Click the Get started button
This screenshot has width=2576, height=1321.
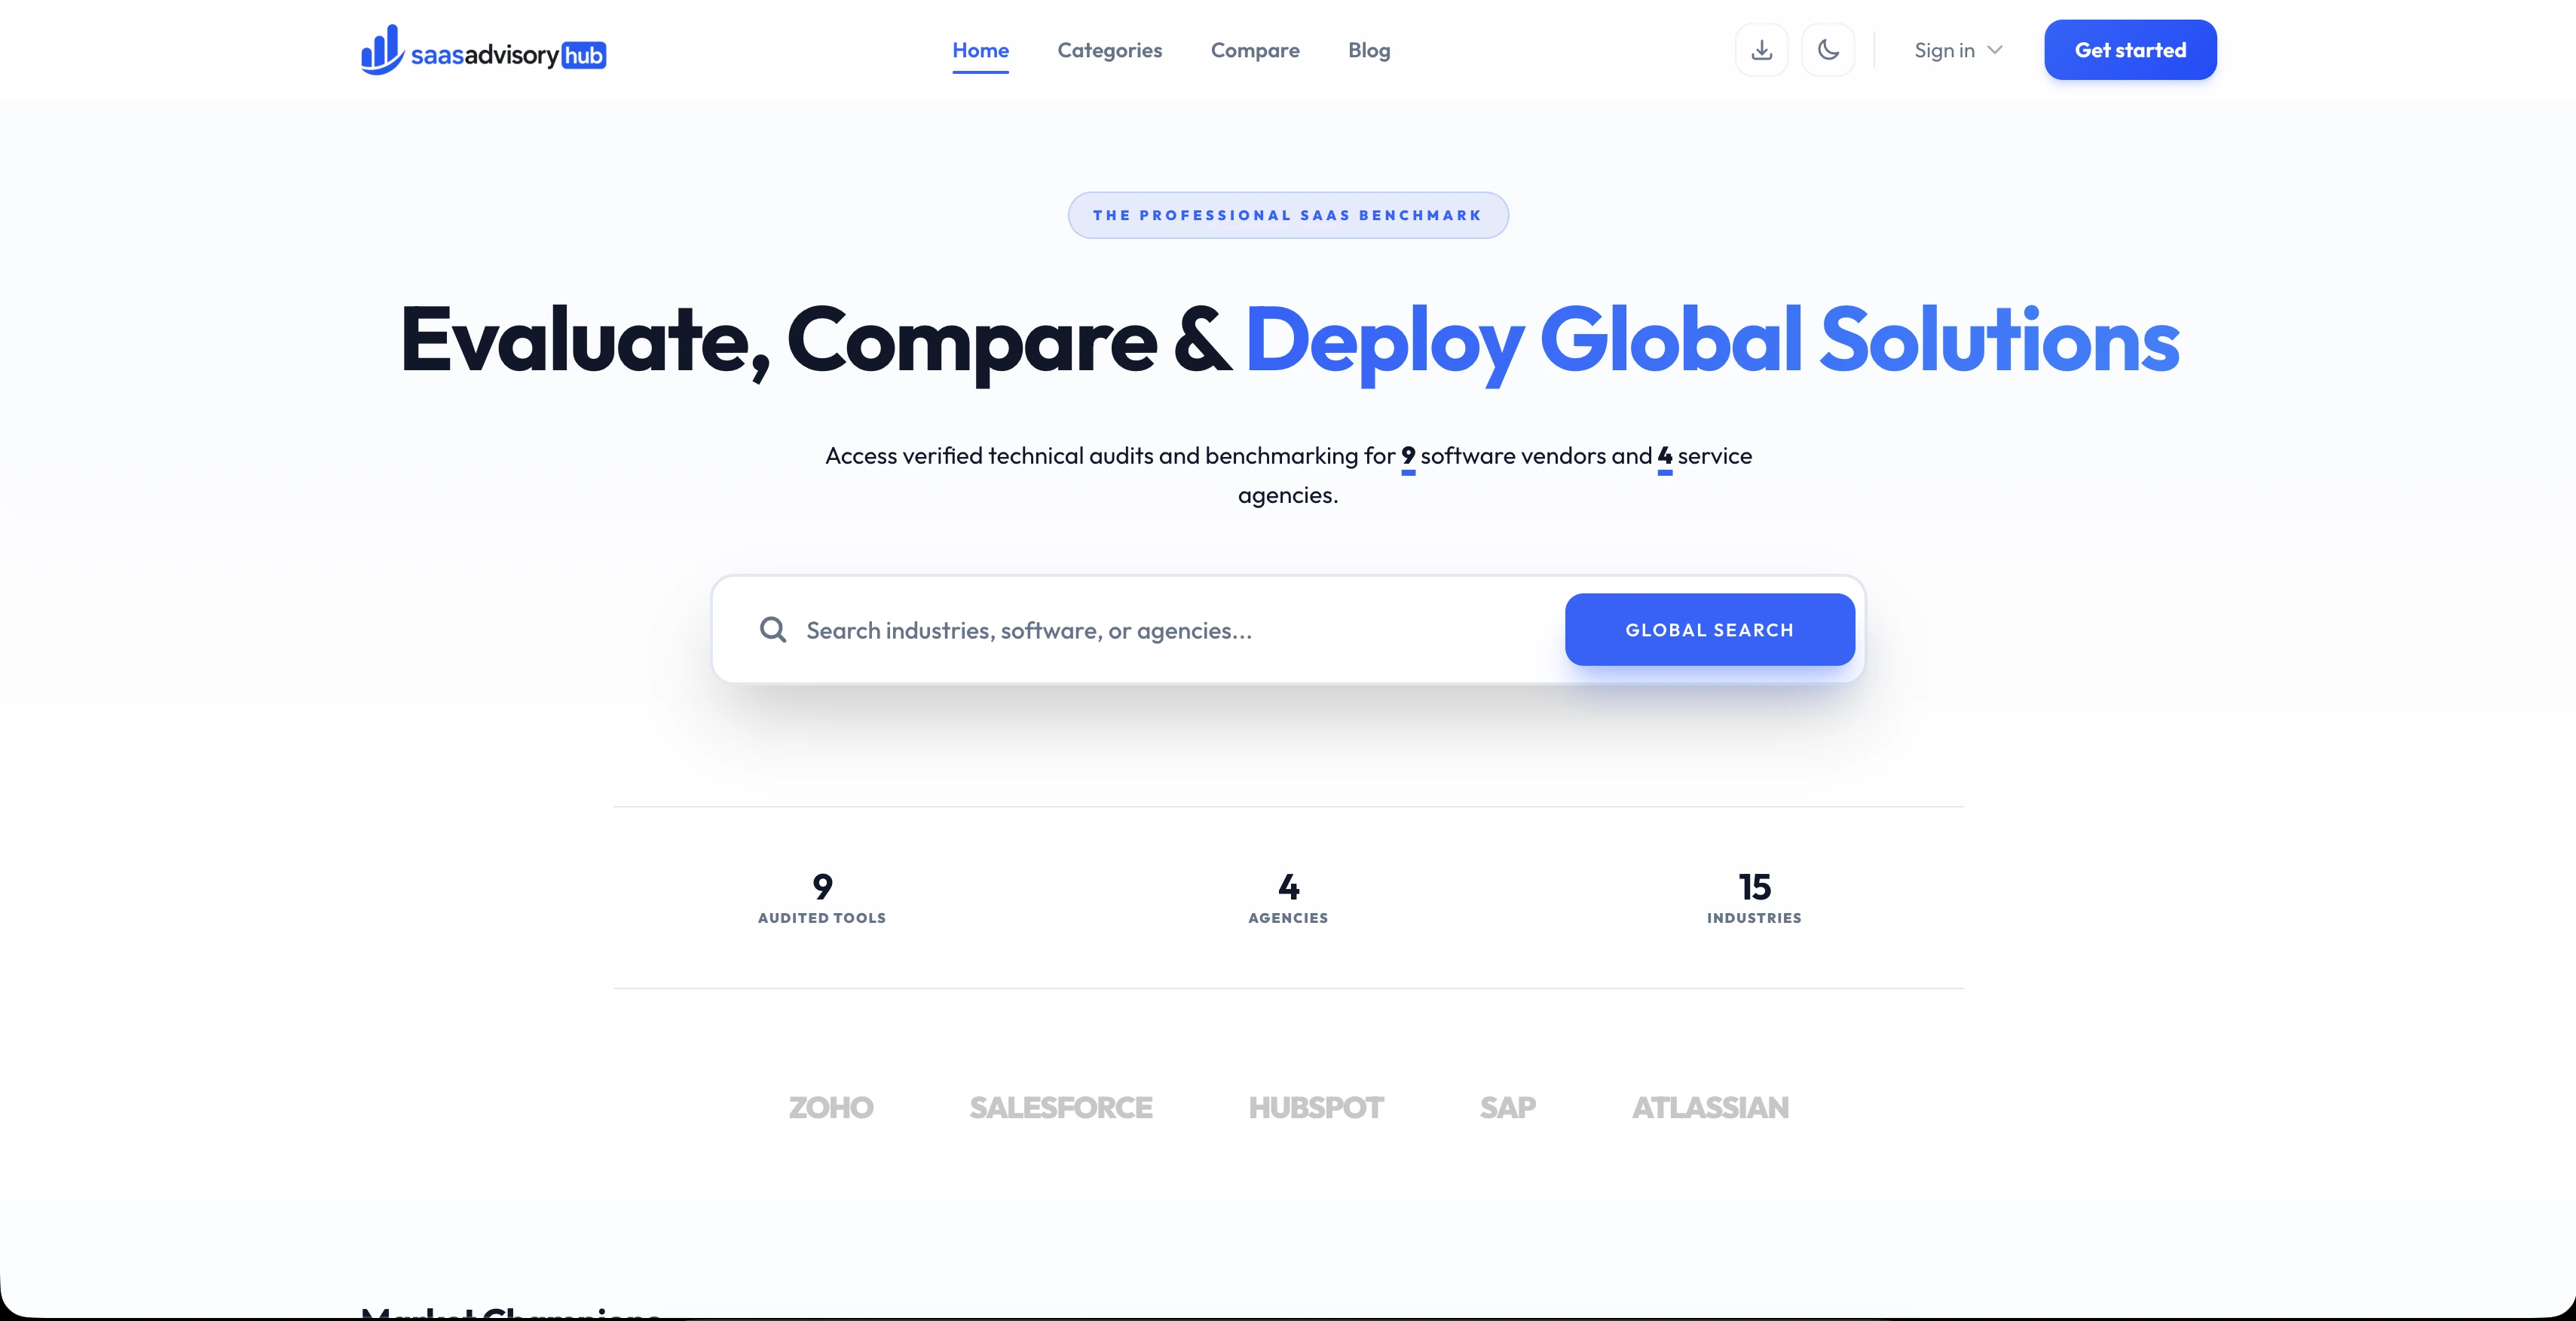pos(2130,50)
